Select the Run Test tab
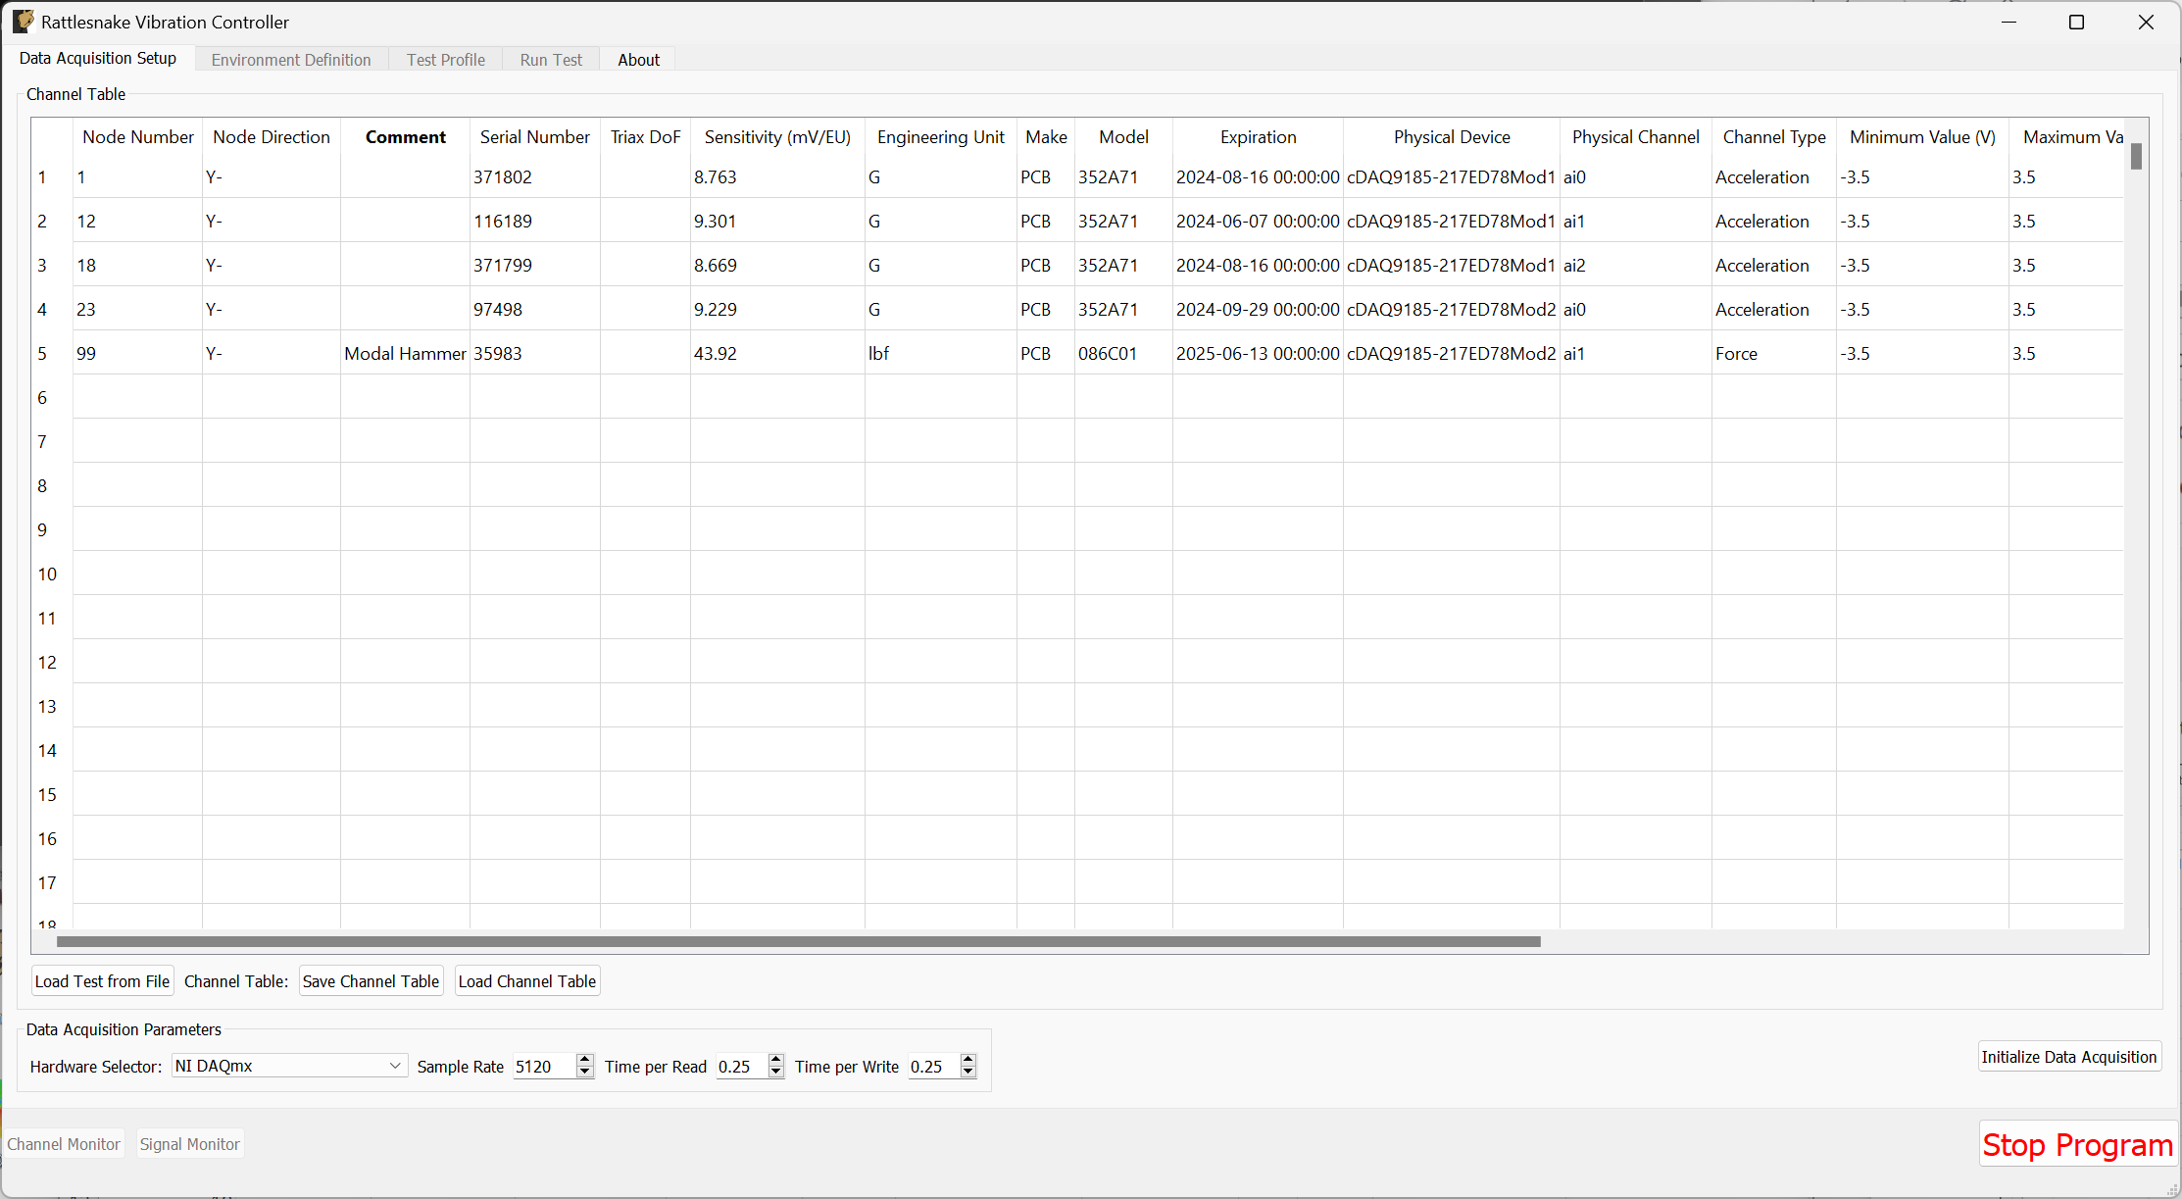 (550, 59)
